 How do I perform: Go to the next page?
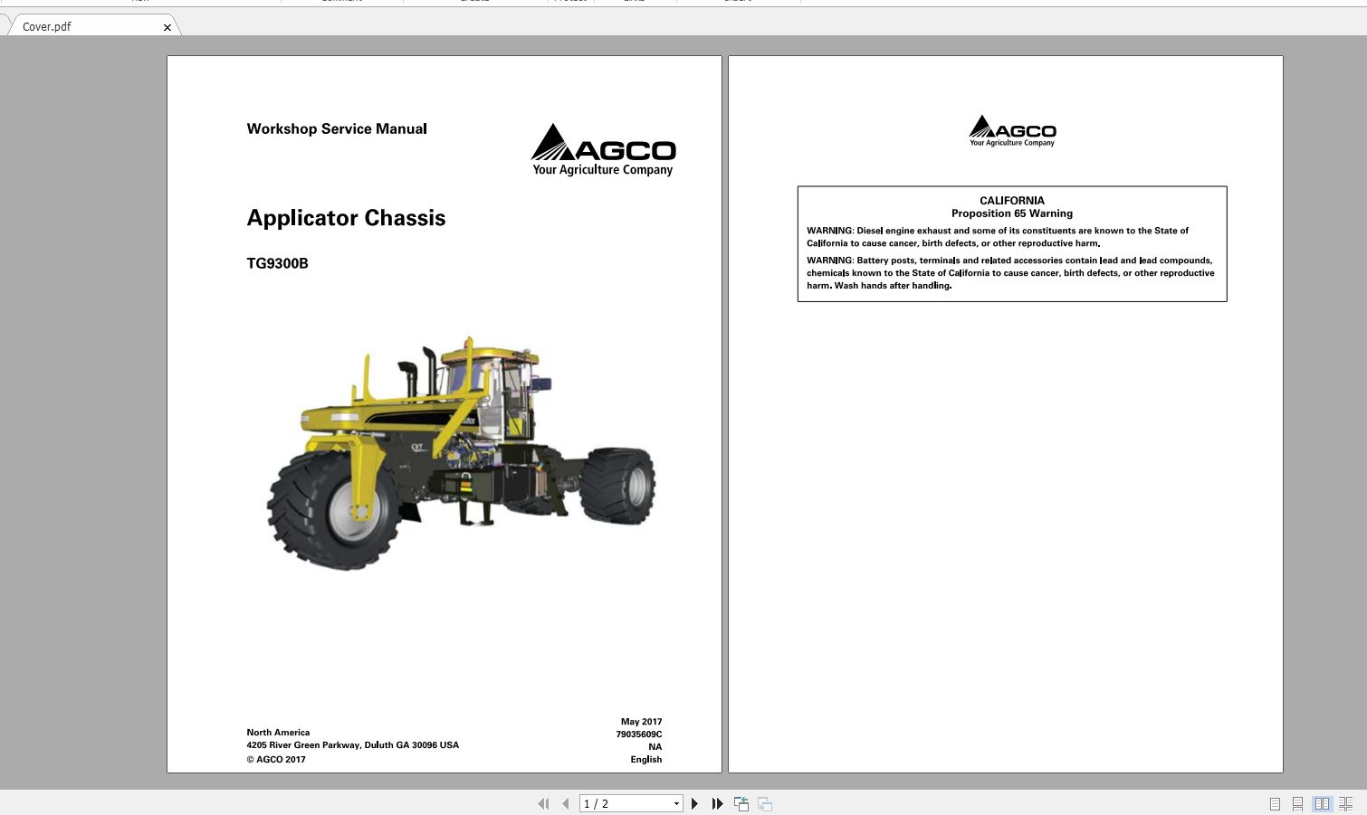coord(694,803)
